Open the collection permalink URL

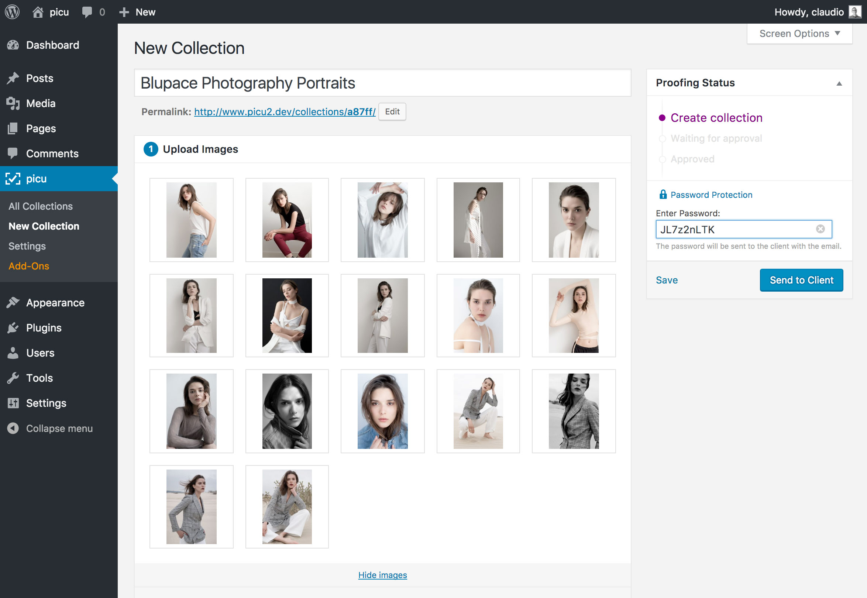(x=285, y=111)
